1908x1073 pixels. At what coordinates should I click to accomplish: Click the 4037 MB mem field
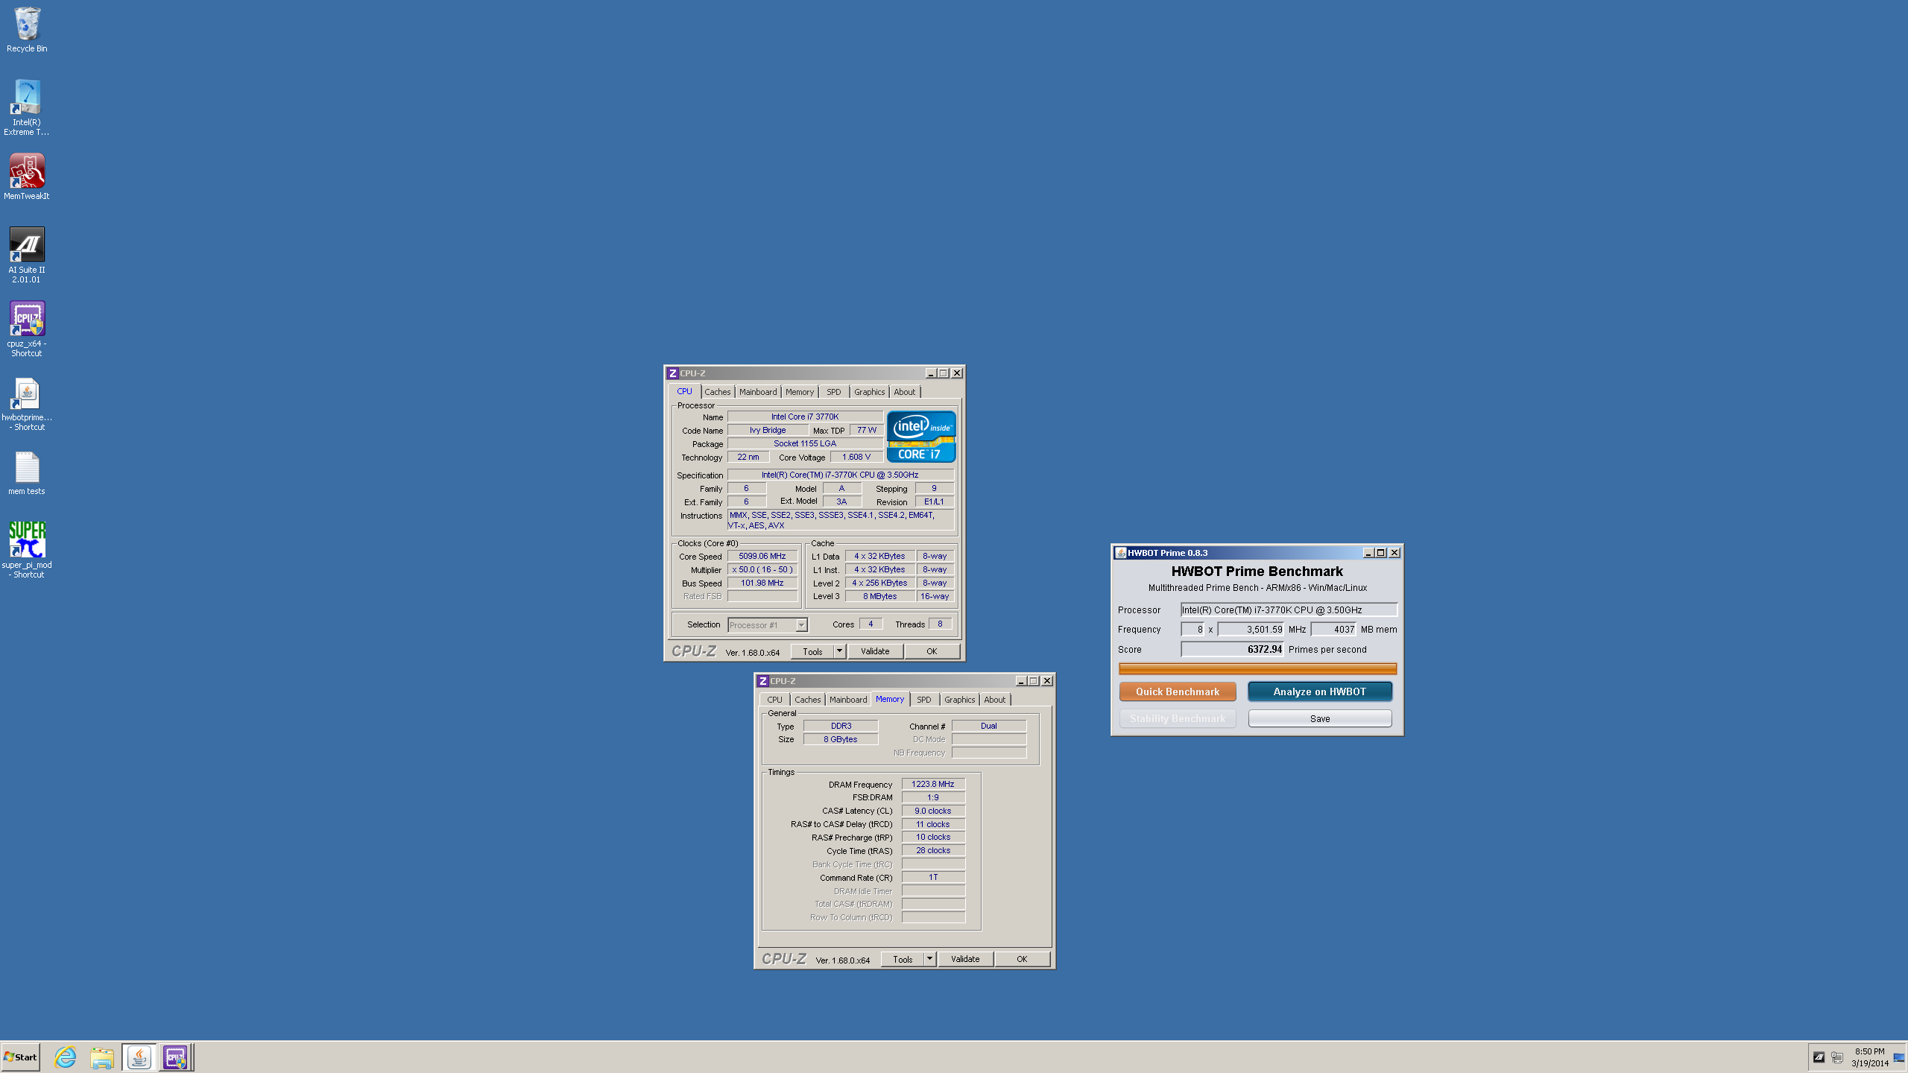tap(1334, 630)
